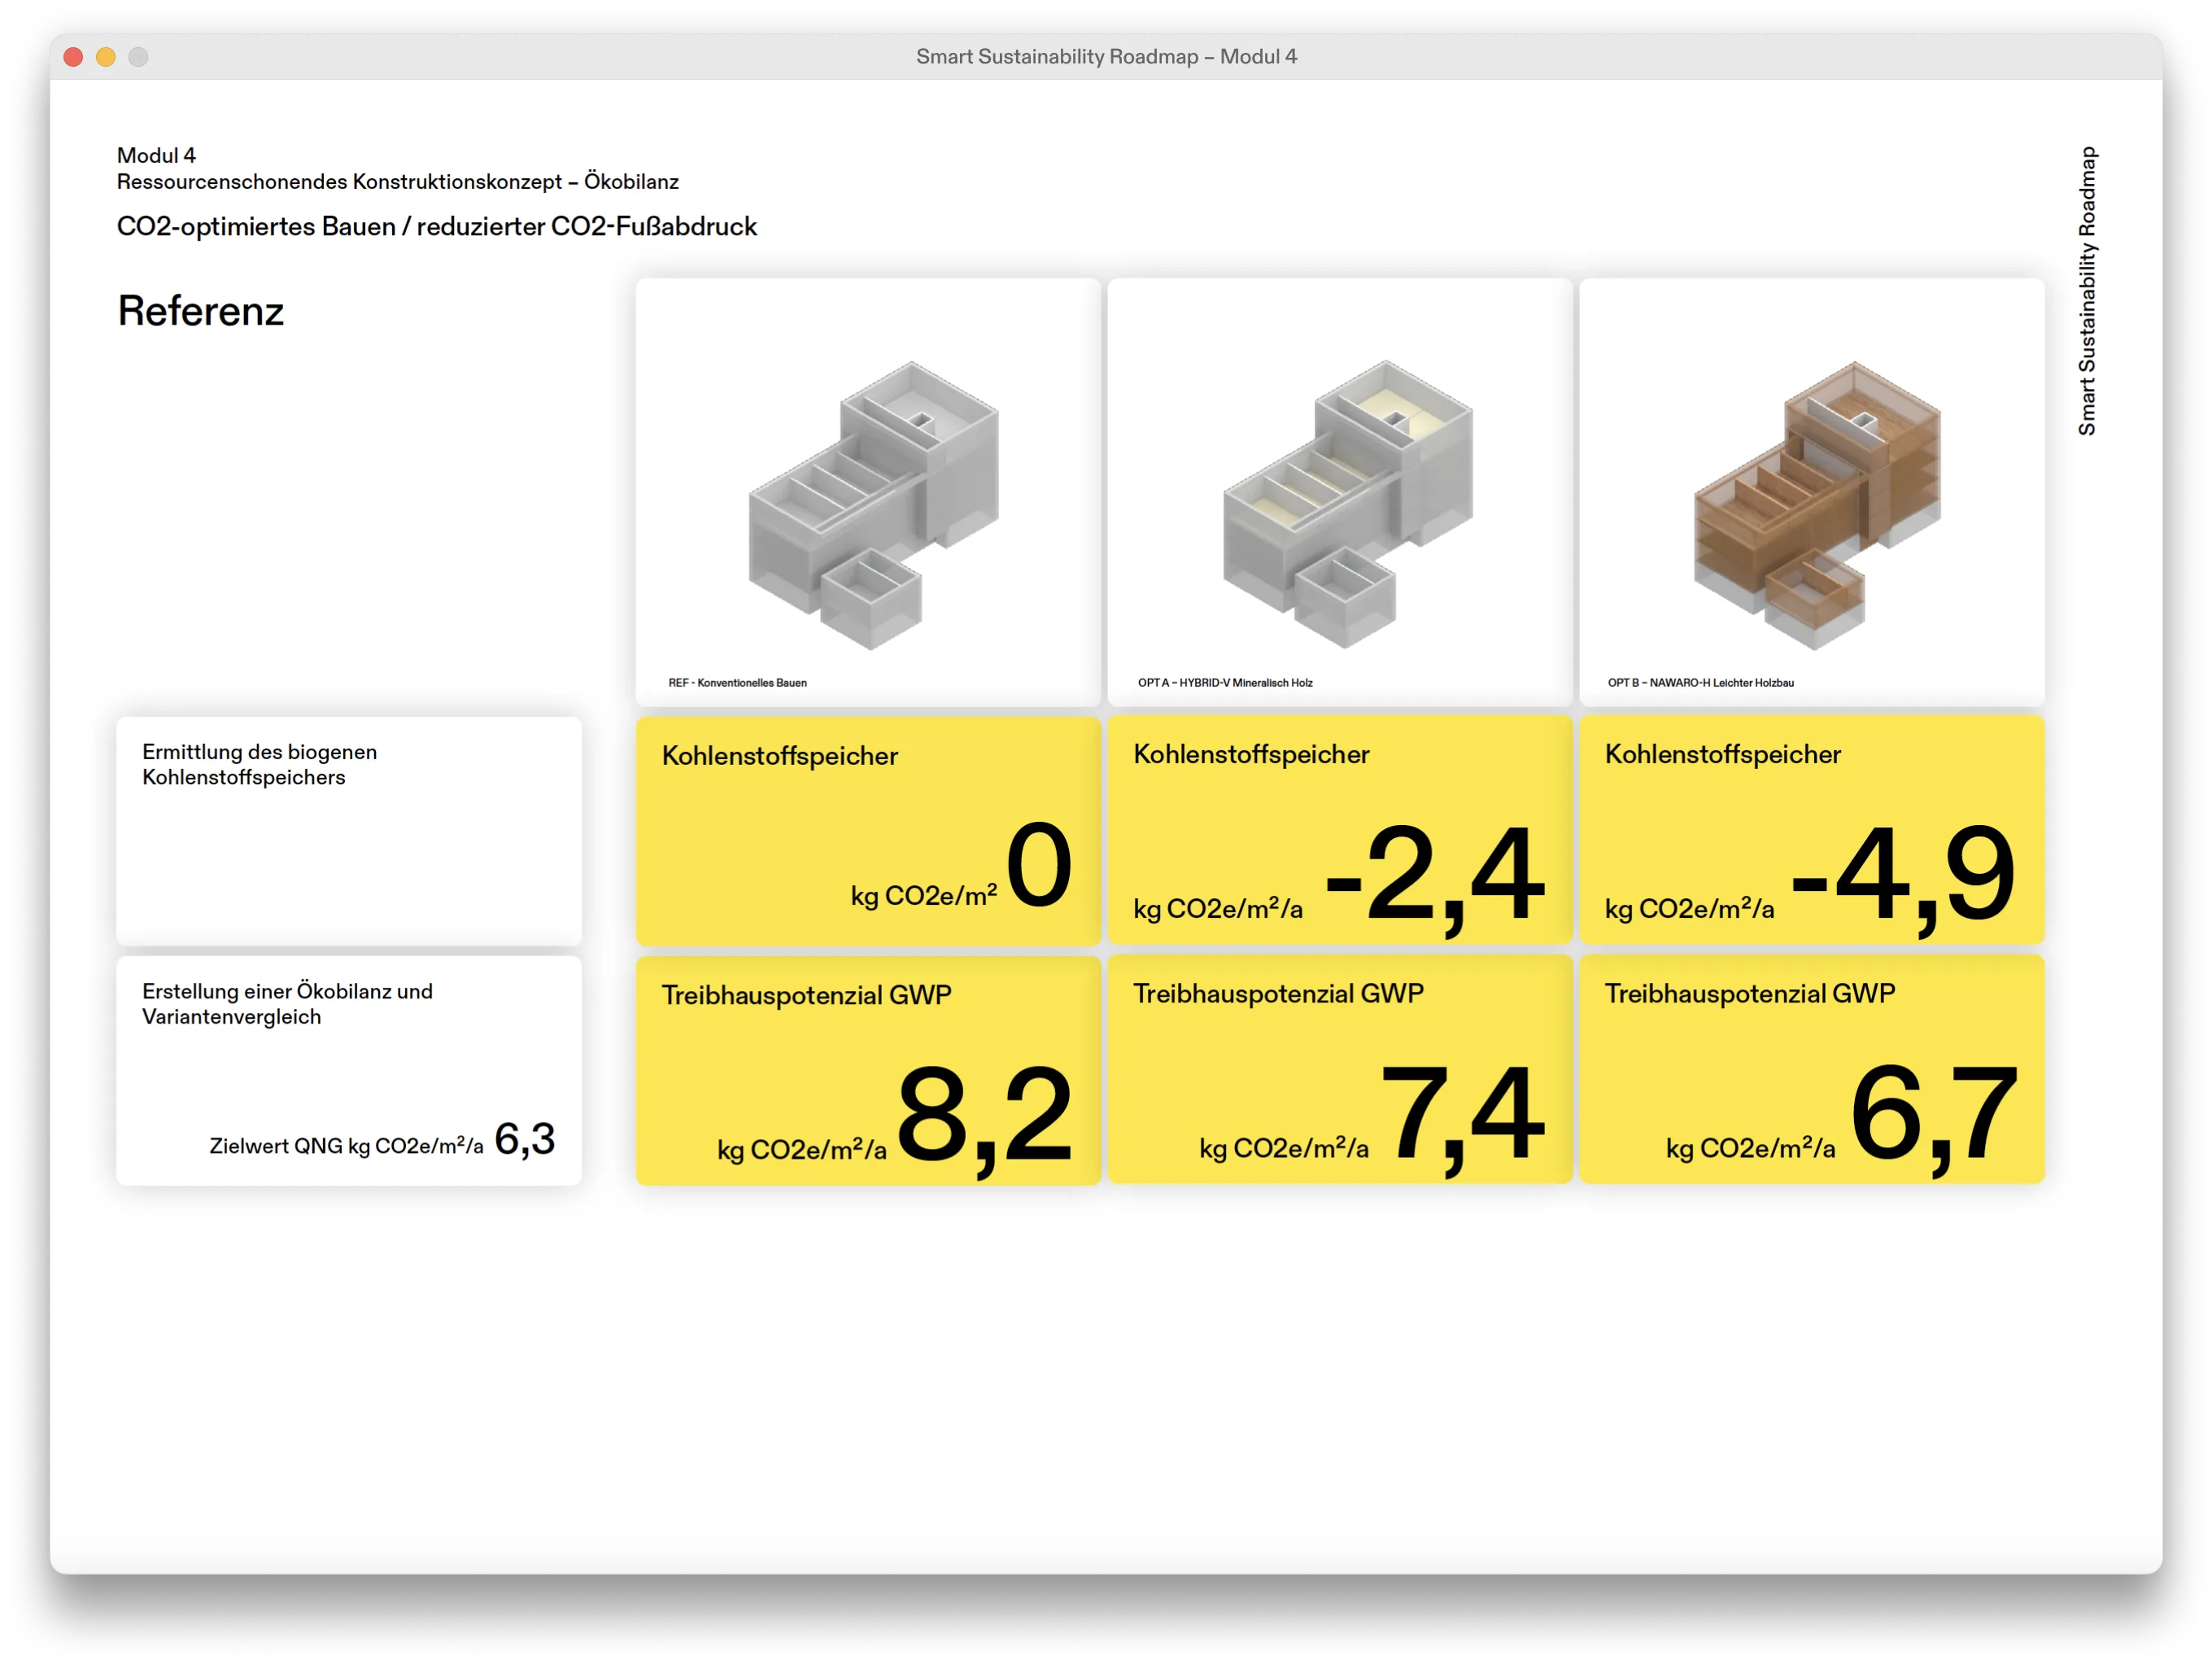The image size is (2212, 1664).
Task: Click the Treibhauspotenzial GWP 8,2 card
Action: point(867,1070)
